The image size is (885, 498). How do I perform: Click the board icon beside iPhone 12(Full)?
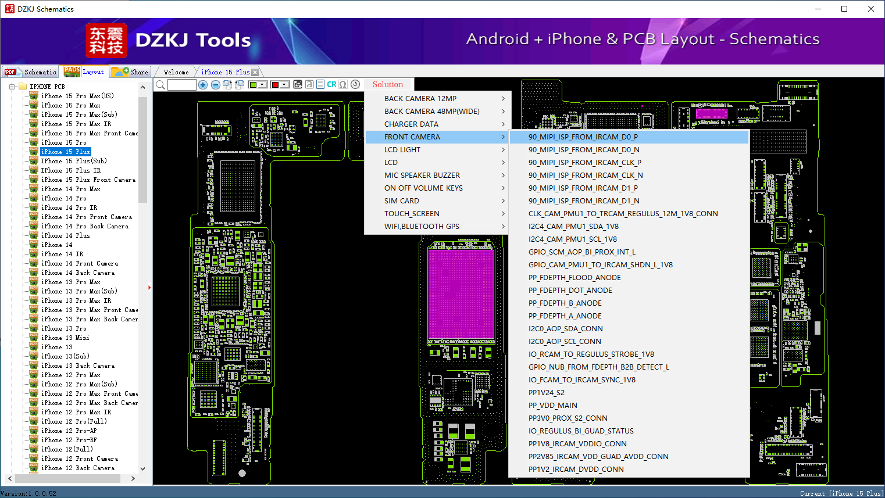tap(34, 449)
